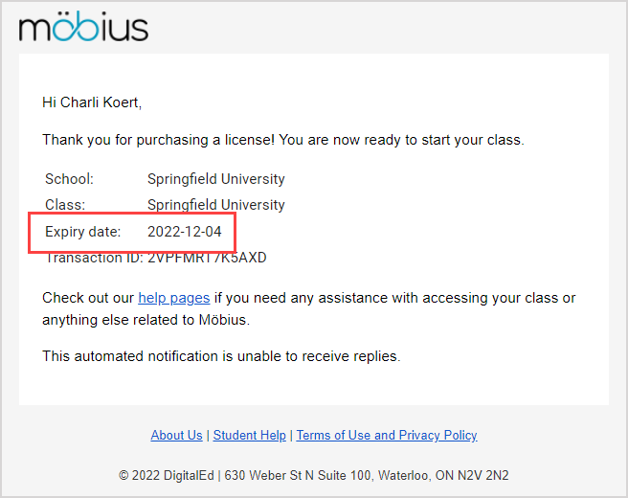Select Springfield University beside the Class label
The image size is (628, 498).
coord(216,205)
